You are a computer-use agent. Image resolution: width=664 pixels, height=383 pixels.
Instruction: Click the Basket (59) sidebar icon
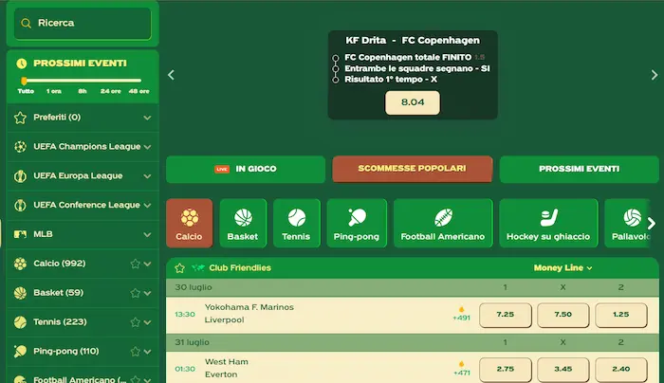[20, 293]
